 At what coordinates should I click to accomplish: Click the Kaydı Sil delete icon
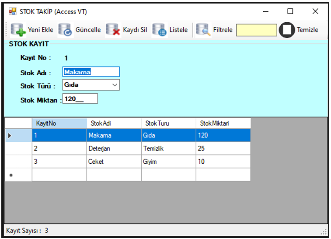(x=113, y=30)
